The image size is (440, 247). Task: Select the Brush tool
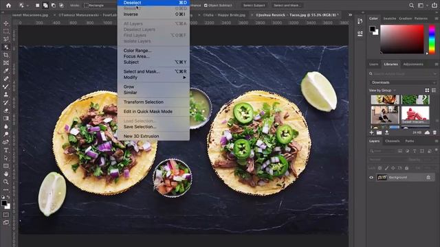(x=6, y=87)
